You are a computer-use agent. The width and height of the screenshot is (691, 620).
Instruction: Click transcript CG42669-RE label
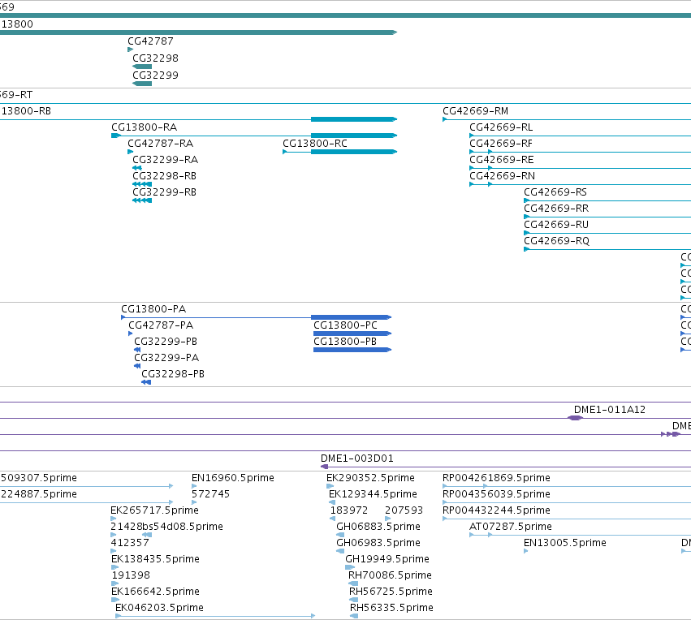(x=502, y=159)
